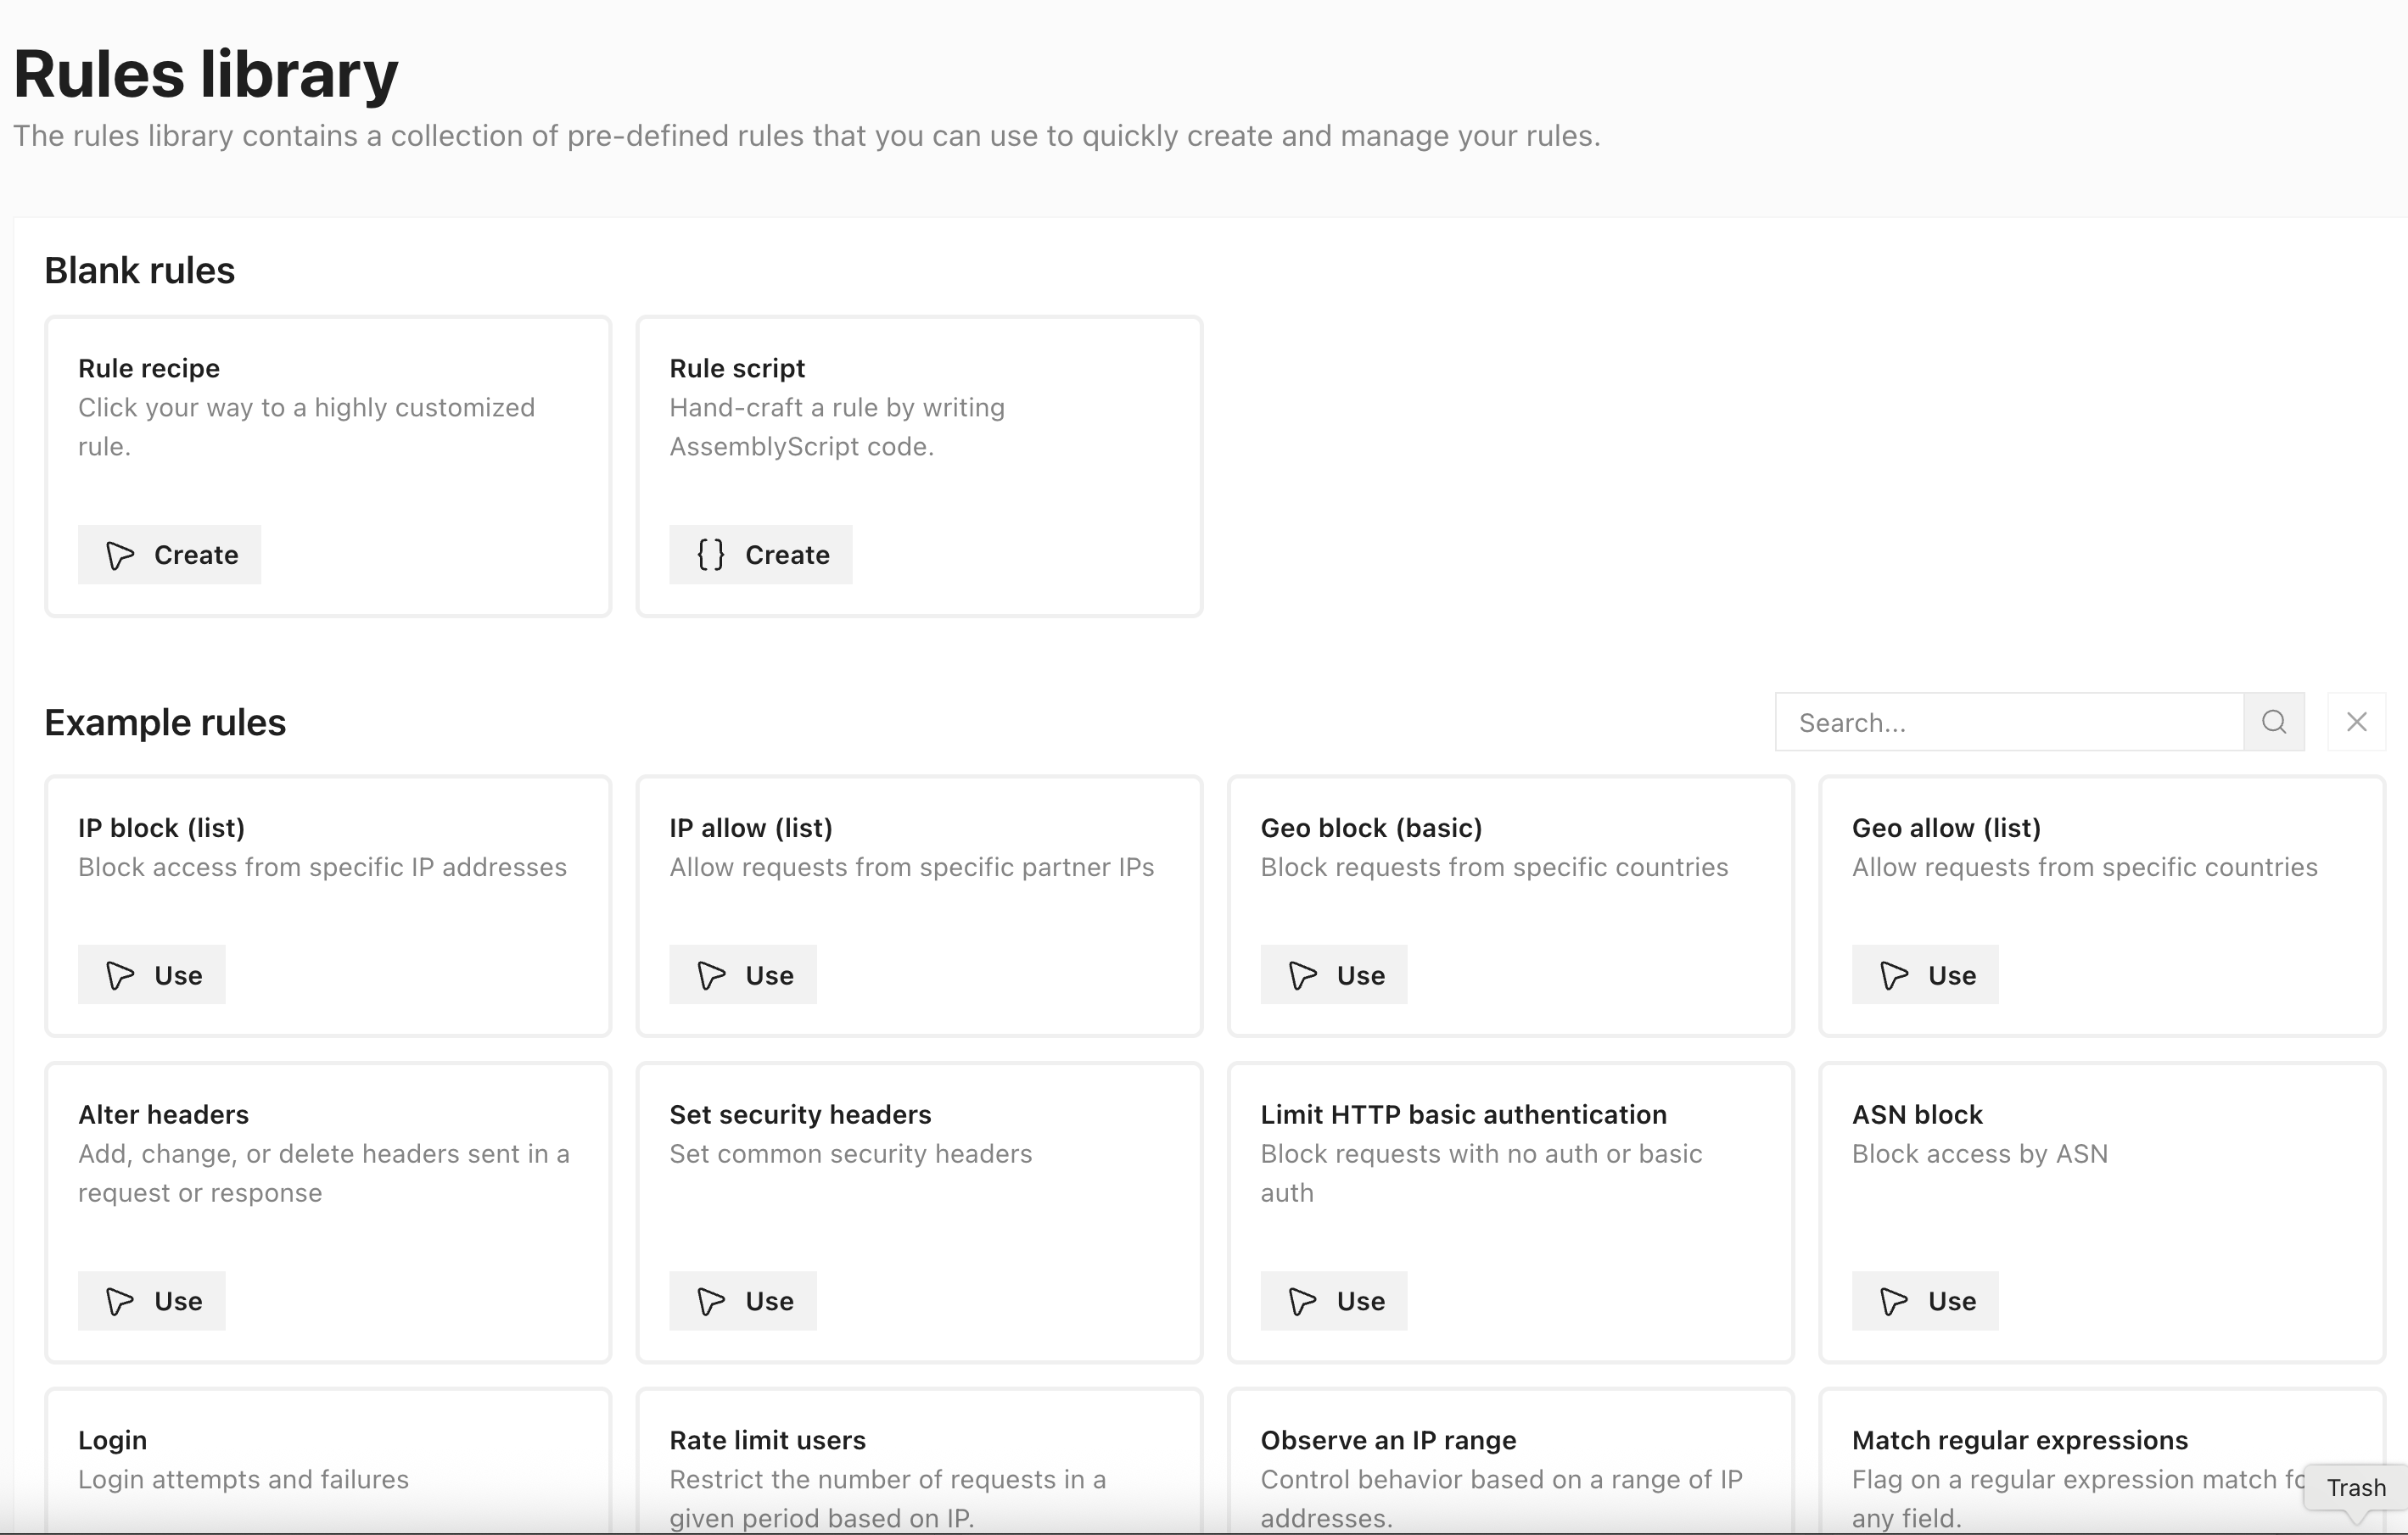Clear search with the X button
This screenshot has width=2408, height=1535.
click(x=2356, y=722)
